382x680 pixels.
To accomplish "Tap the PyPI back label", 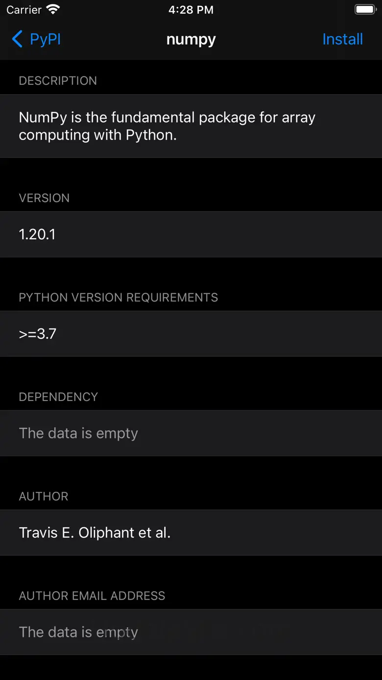I will coord(45,39).
